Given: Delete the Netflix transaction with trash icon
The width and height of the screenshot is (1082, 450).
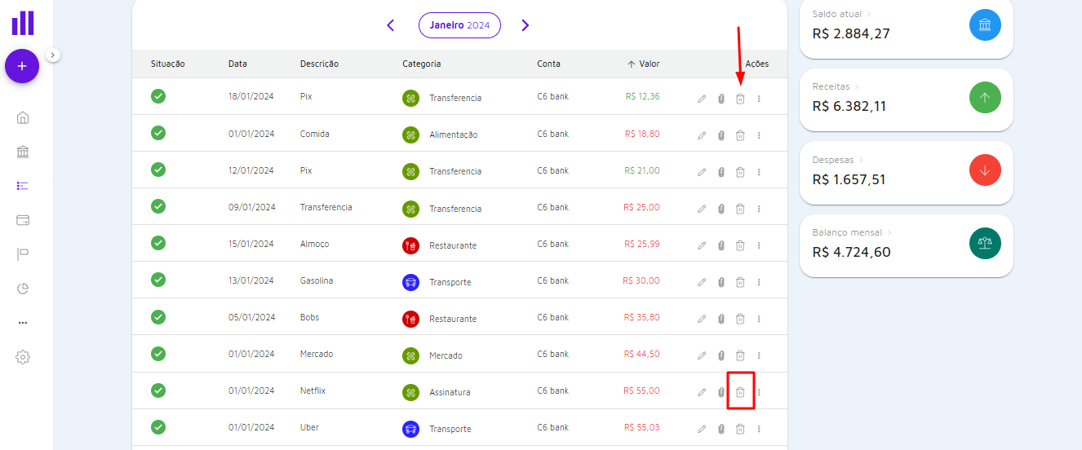Looking at the screenshot, I should tap(740, 392).
